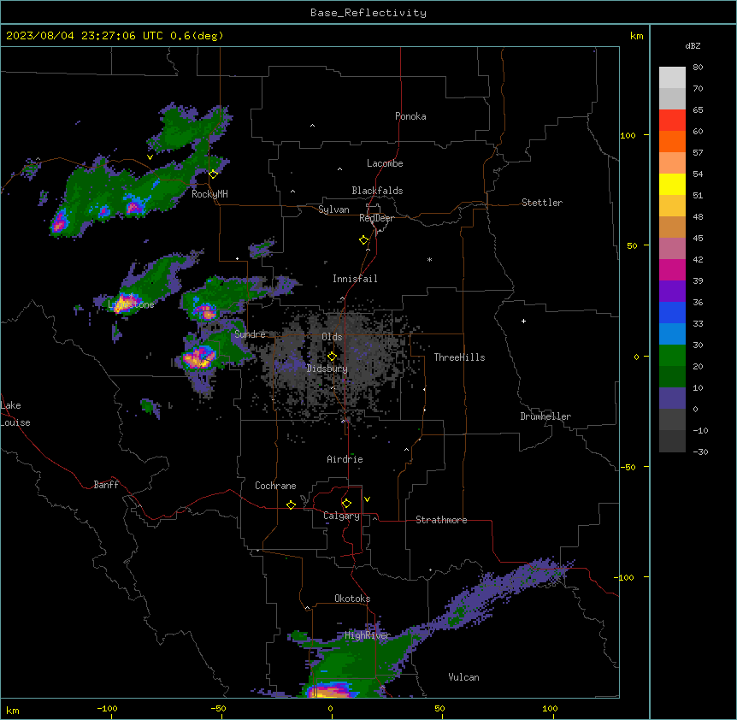Click the white caret marker west of Lacombe
Screen dimensions: 737x720
pos(339,169)
